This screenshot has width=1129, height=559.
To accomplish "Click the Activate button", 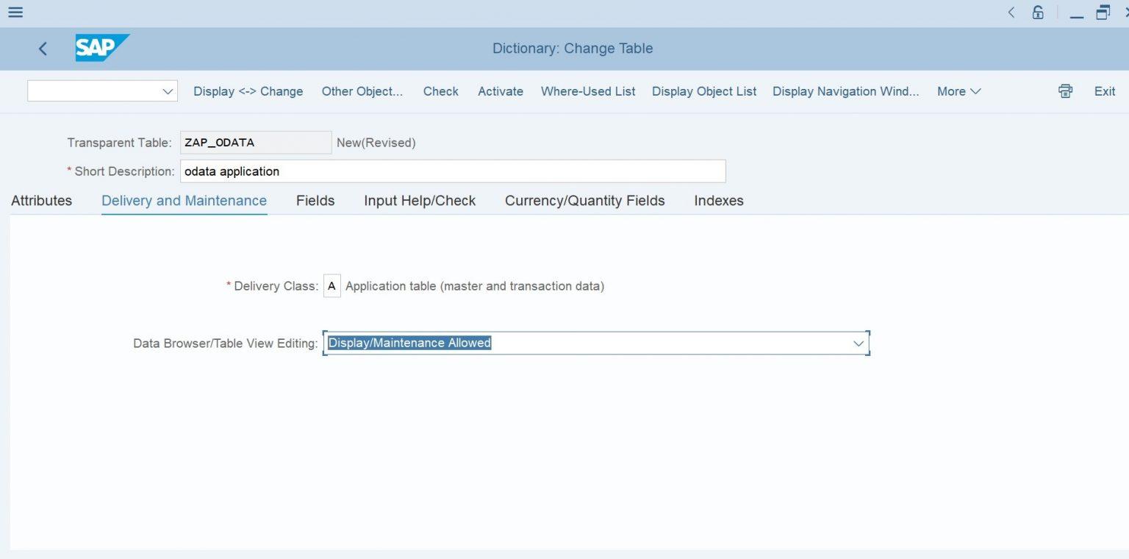I will tap(500, 91).
